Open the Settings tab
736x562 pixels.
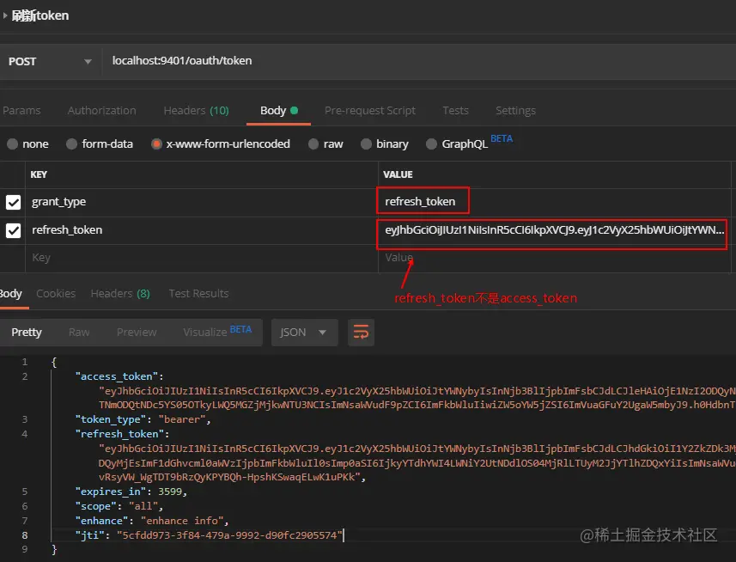515,111
